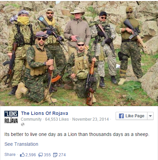Click the public globe privacy icon
The height and width of the screenshot is (160, 158).
pos(23,124)
